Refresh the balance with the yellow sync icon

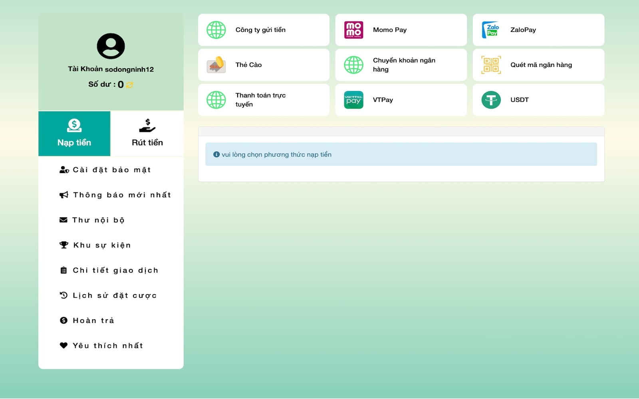coord(129,85)
